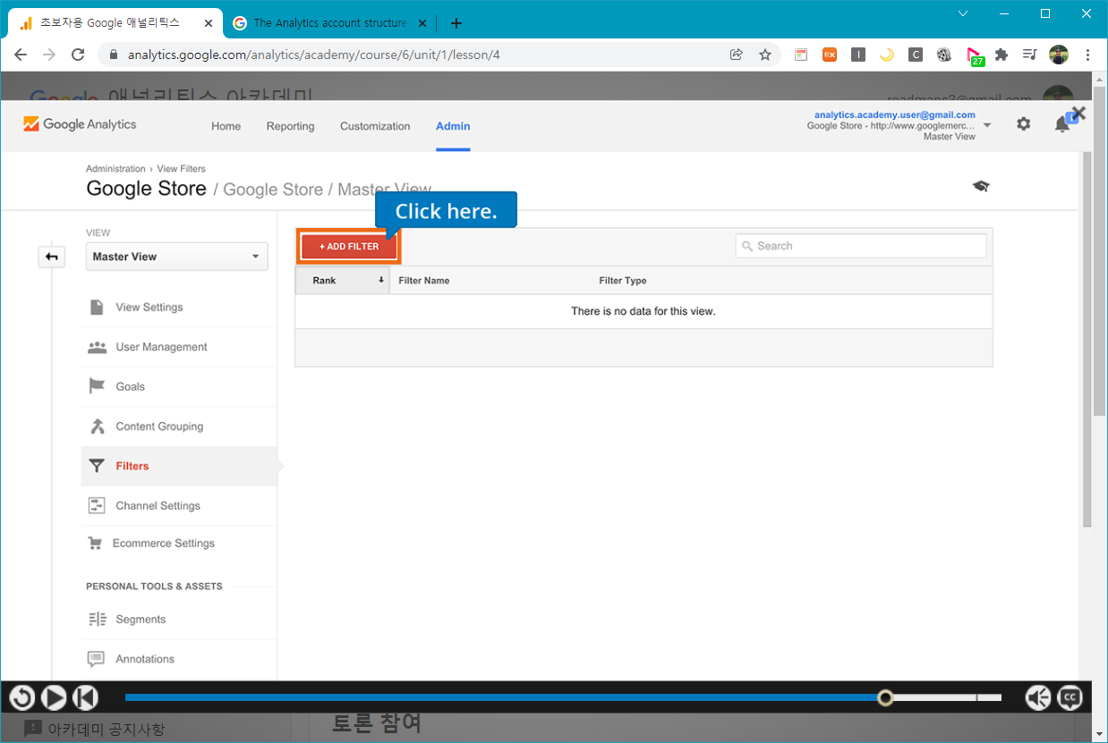Toggle closed captions CC button
The width and height of the screenshot is (1108, 743).
tap(1070, 697)
